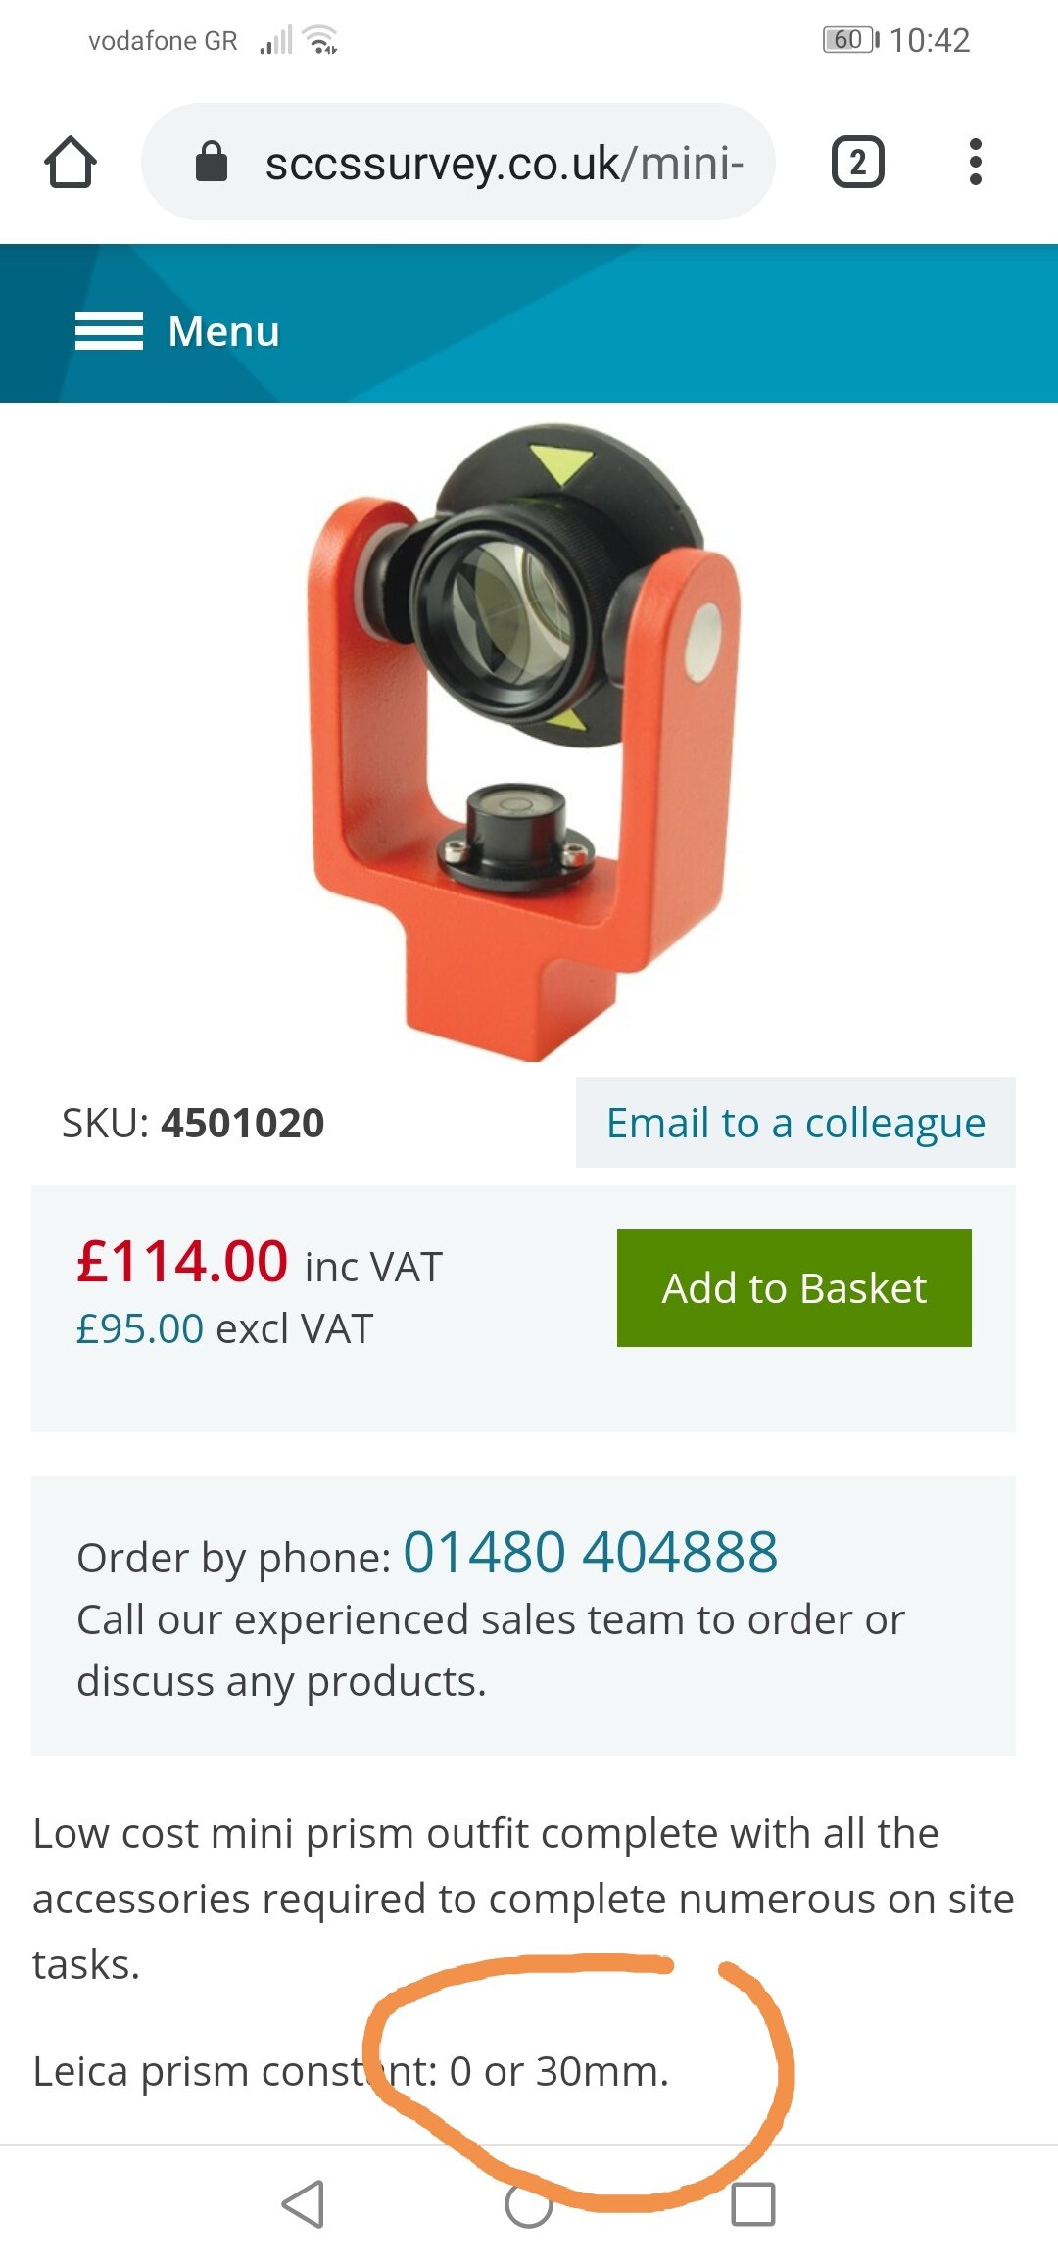Focus the sccssurvey.co.uk address bar

point(458,162)
